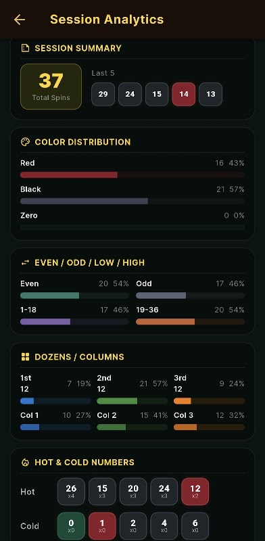
Task: Click the Session Summary document icon
Action: coord(25,48)
